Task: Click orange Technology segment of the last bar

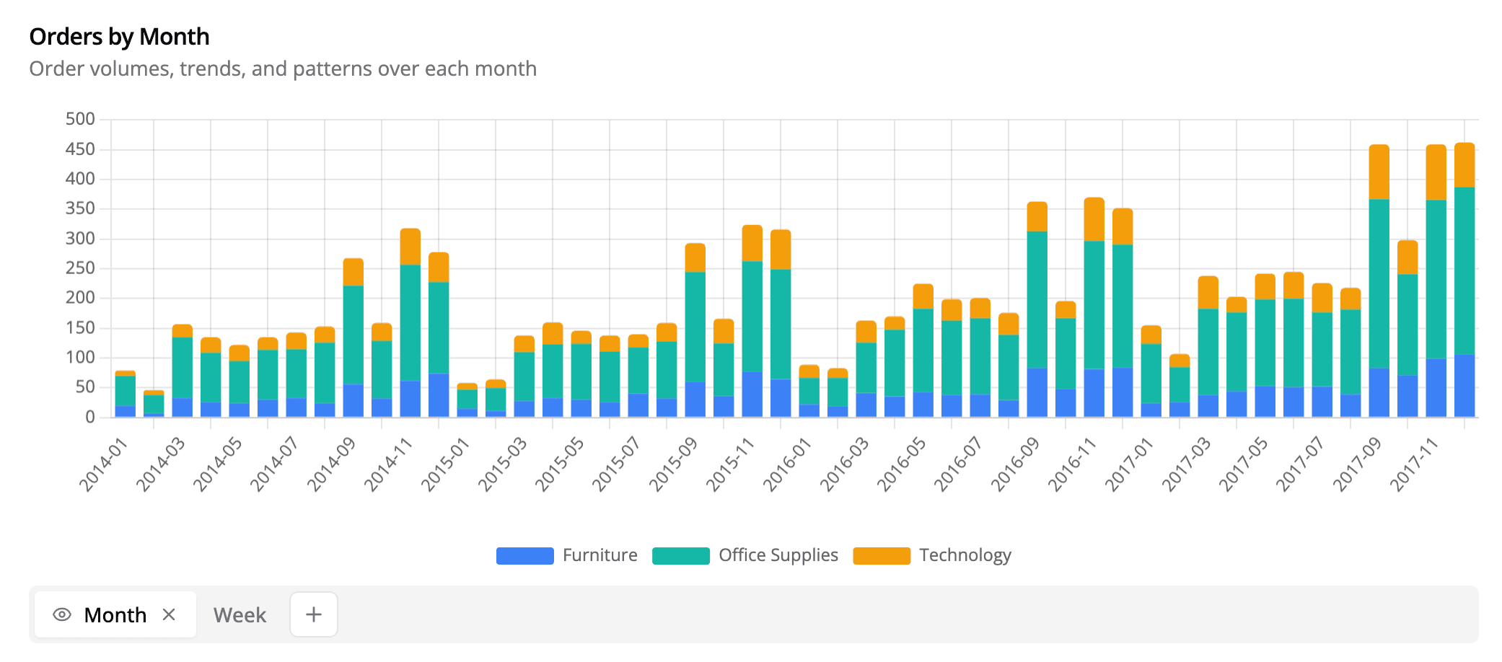Action: coord(1464,164)
